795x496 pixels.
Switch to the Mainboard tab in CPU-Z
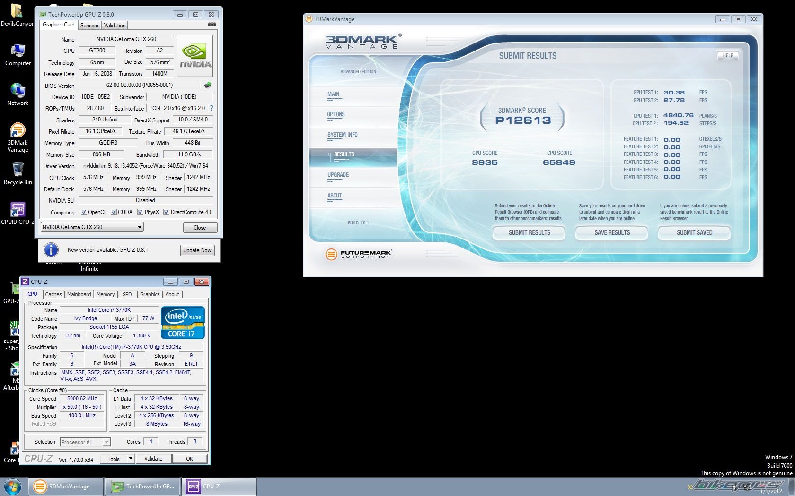79,294
